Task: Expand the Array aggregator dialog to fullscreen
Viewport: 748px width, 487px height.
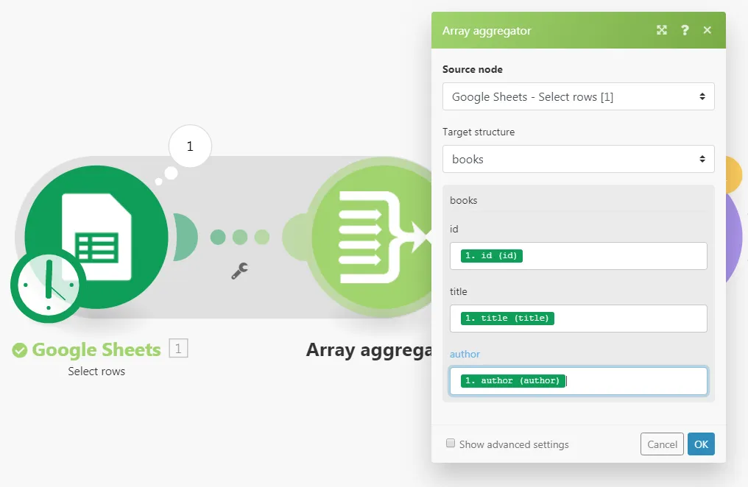Action: tap(662, 30)
